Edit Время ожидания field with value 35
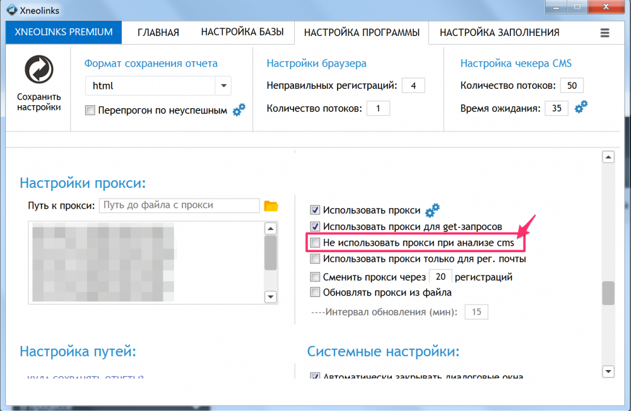The image size is (631, 411). tap(557, 108)
